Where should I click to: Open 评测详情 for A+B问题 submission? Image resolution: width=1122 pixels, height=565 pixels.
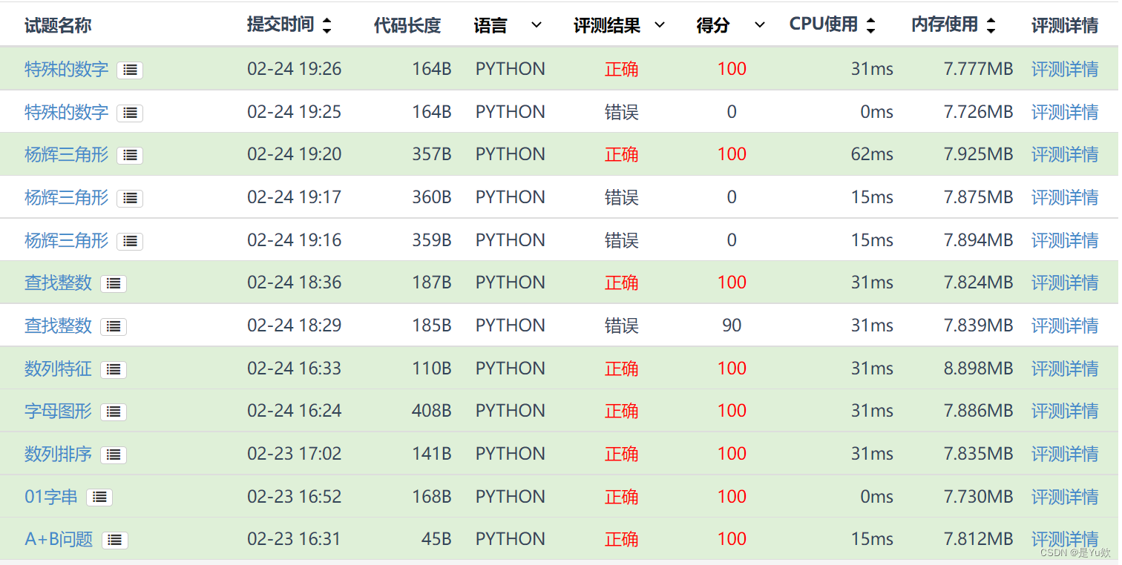click(1065, 539)
